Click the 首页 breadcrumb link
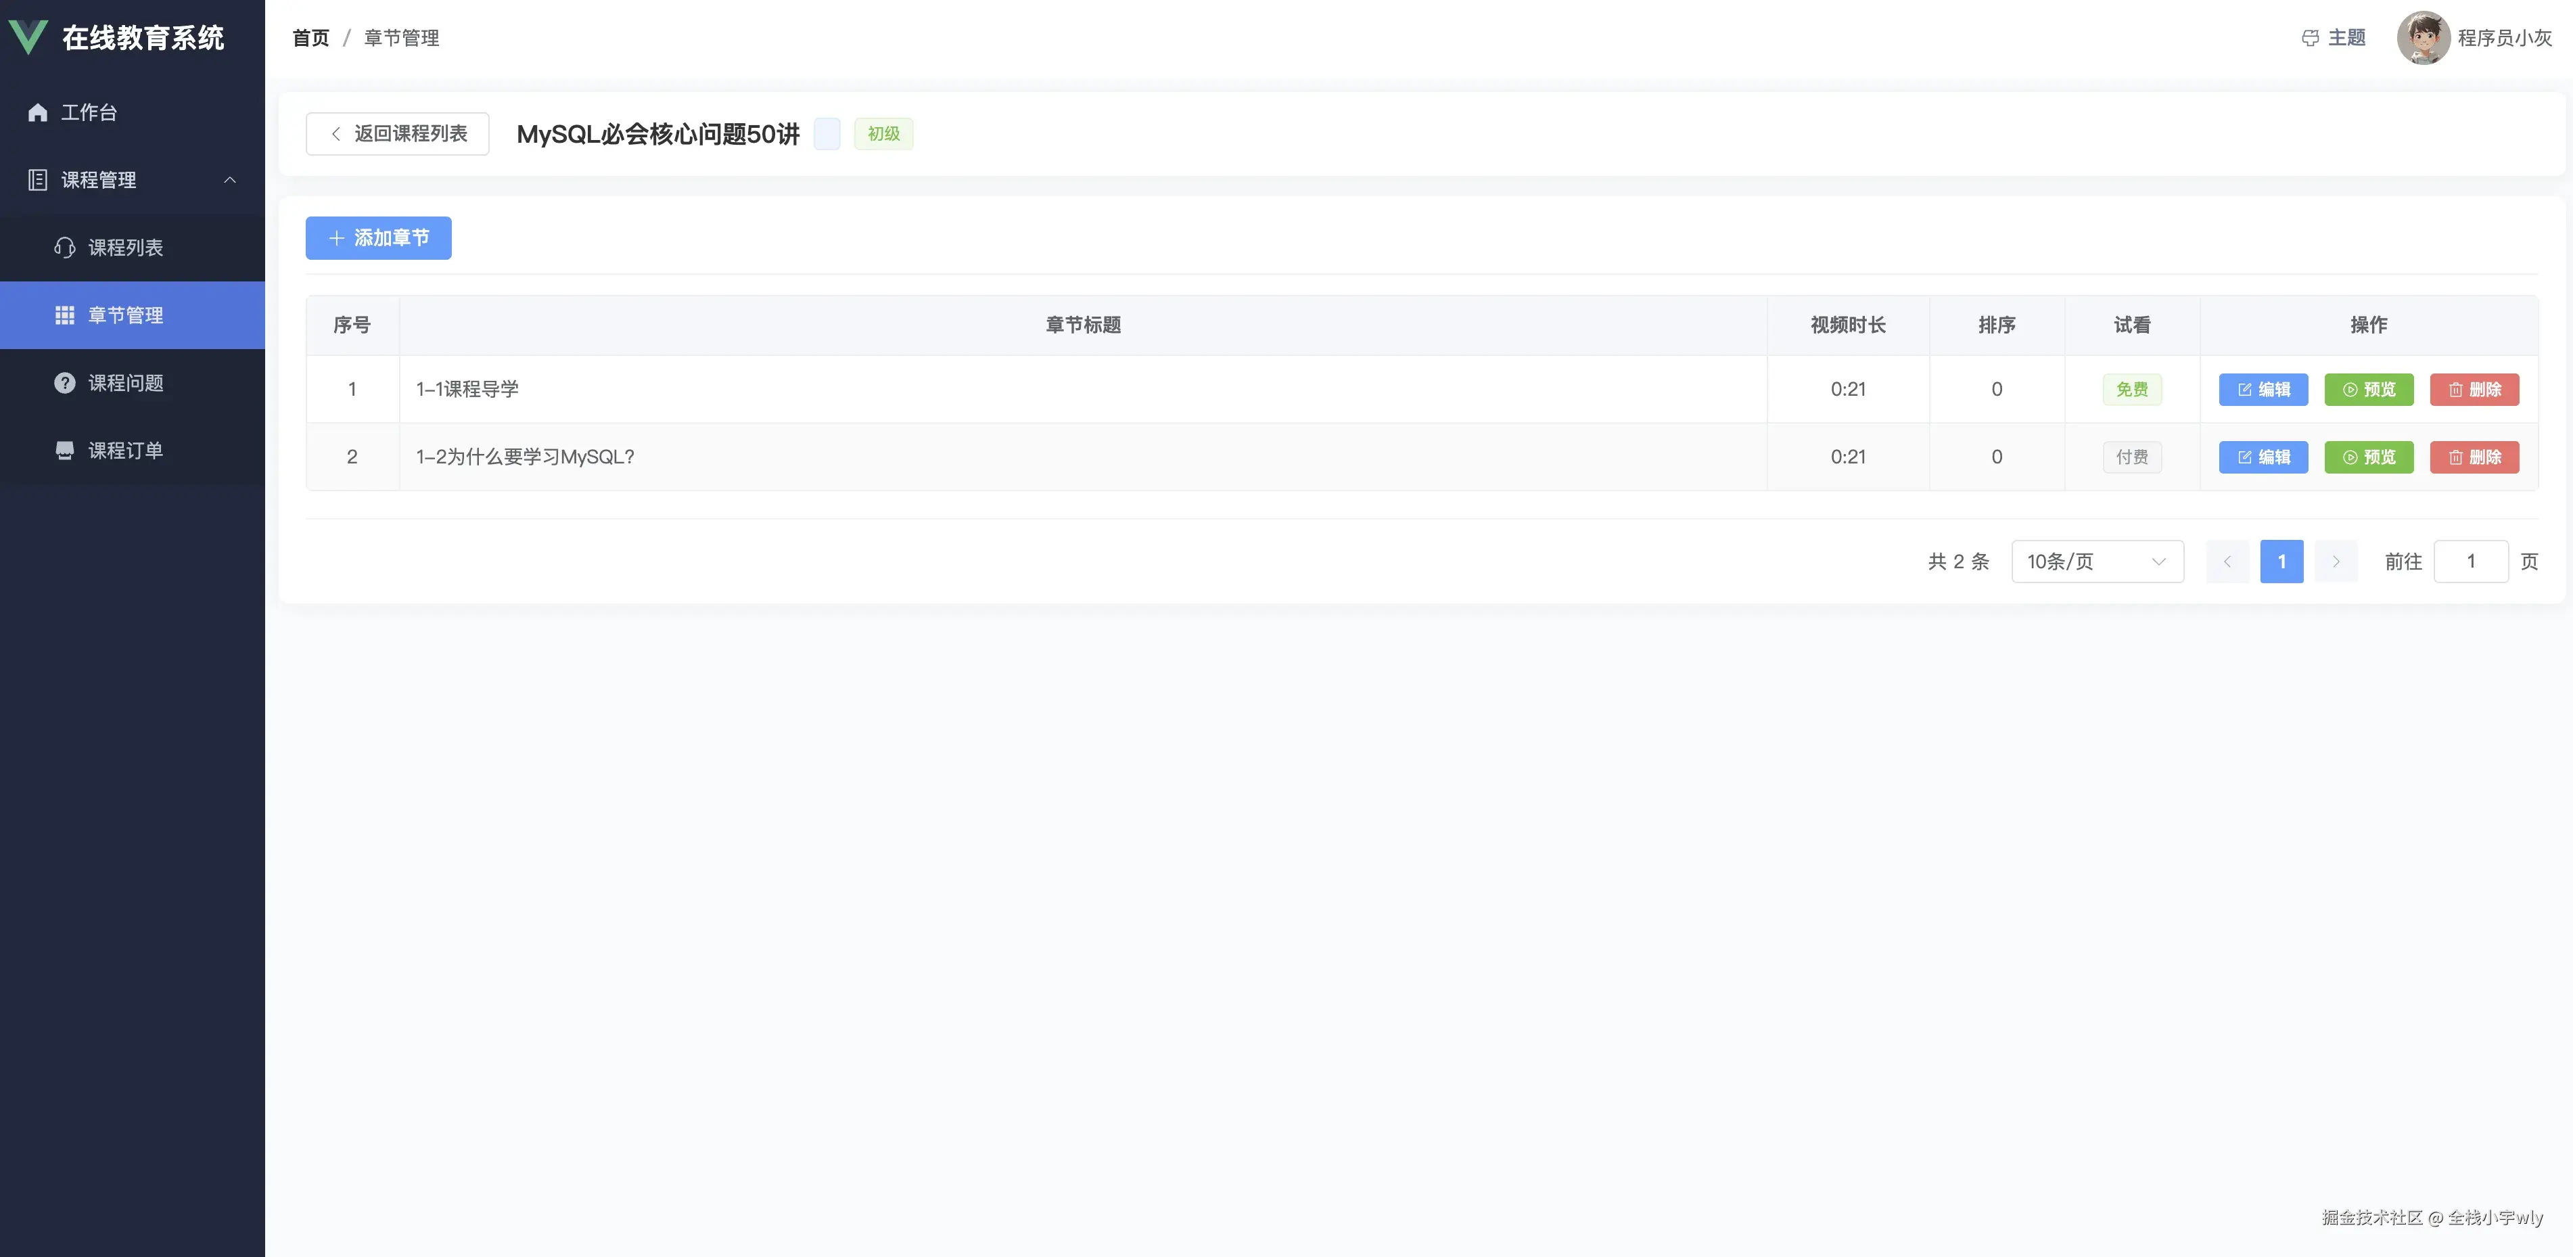 310,38
